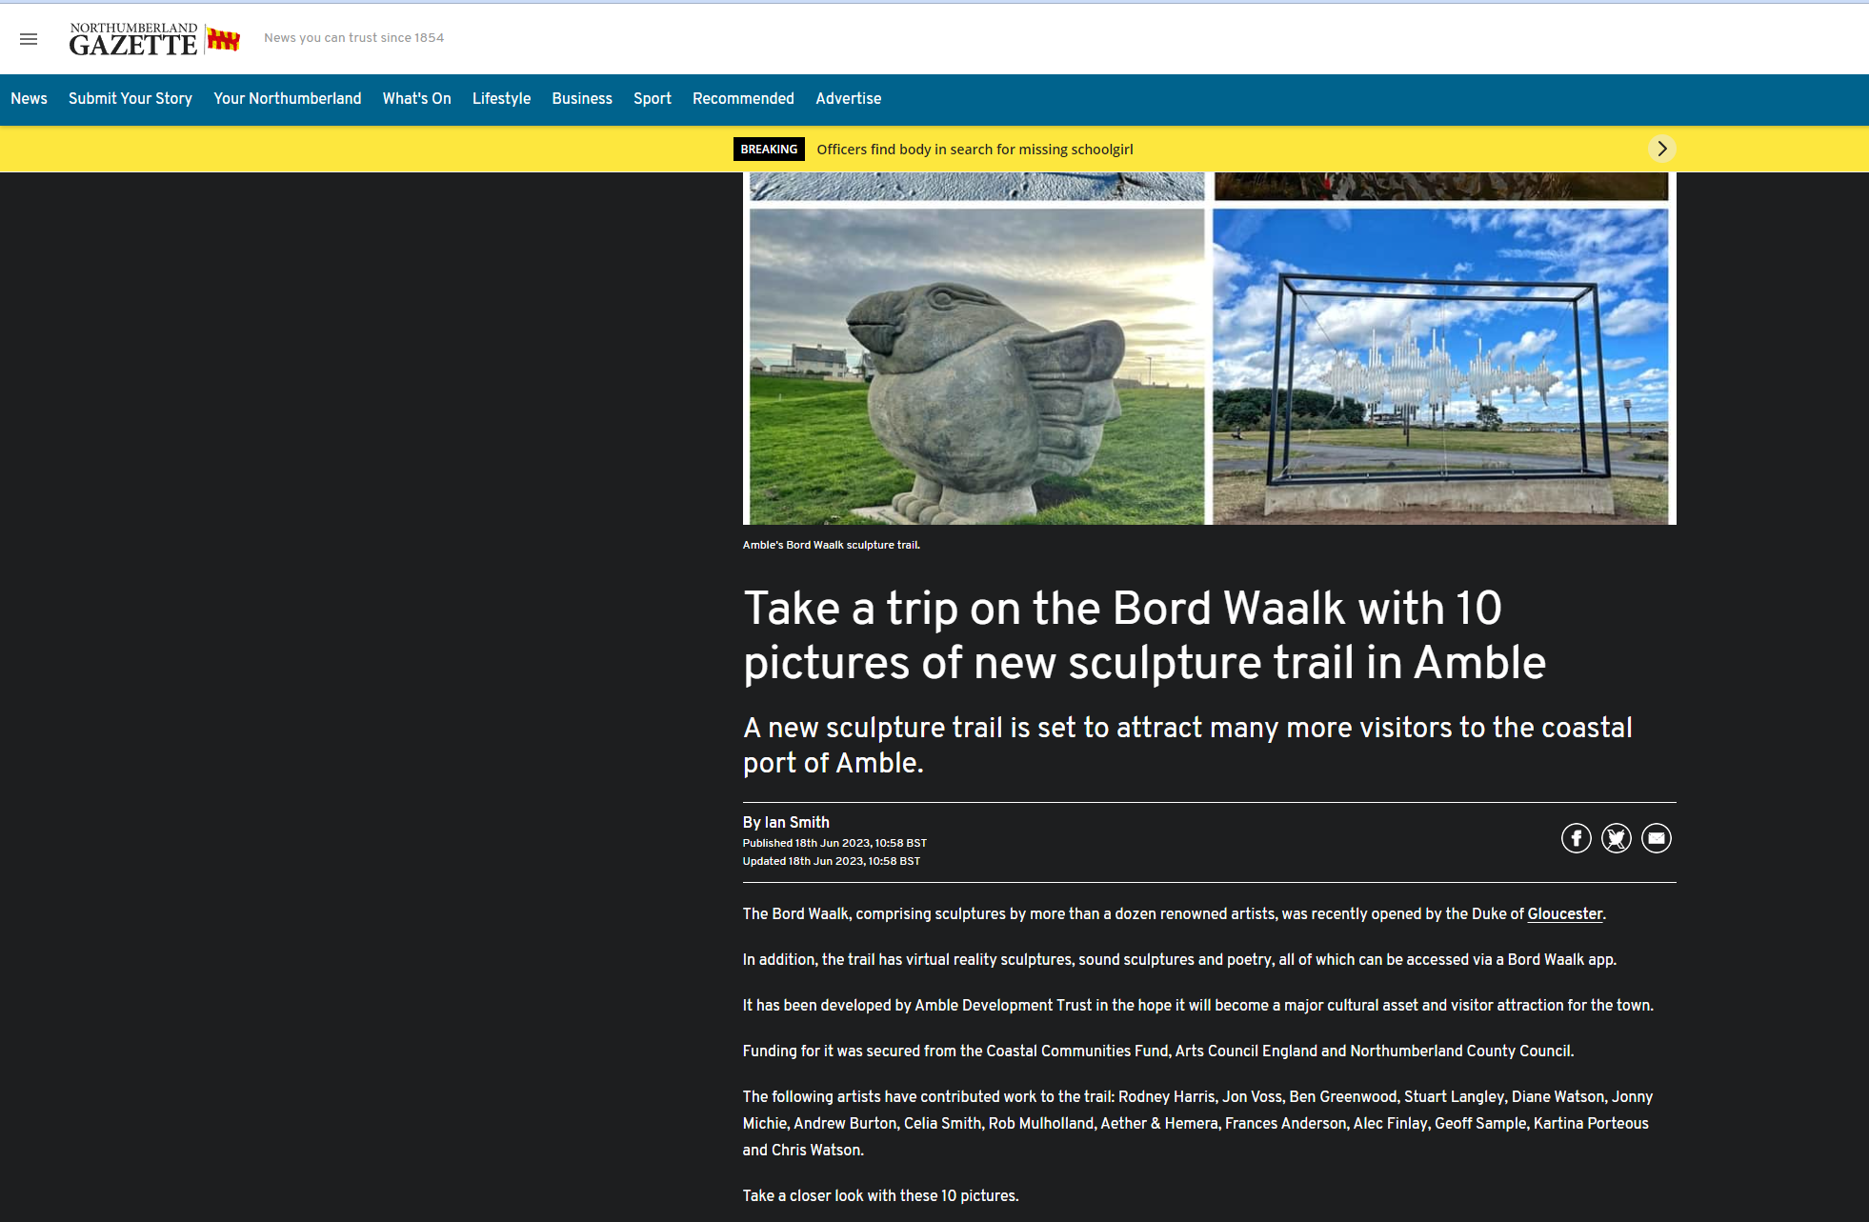Click the Northumberland Gazette logo
Screen dimensions: 1869x1222
tap(133, 39)
